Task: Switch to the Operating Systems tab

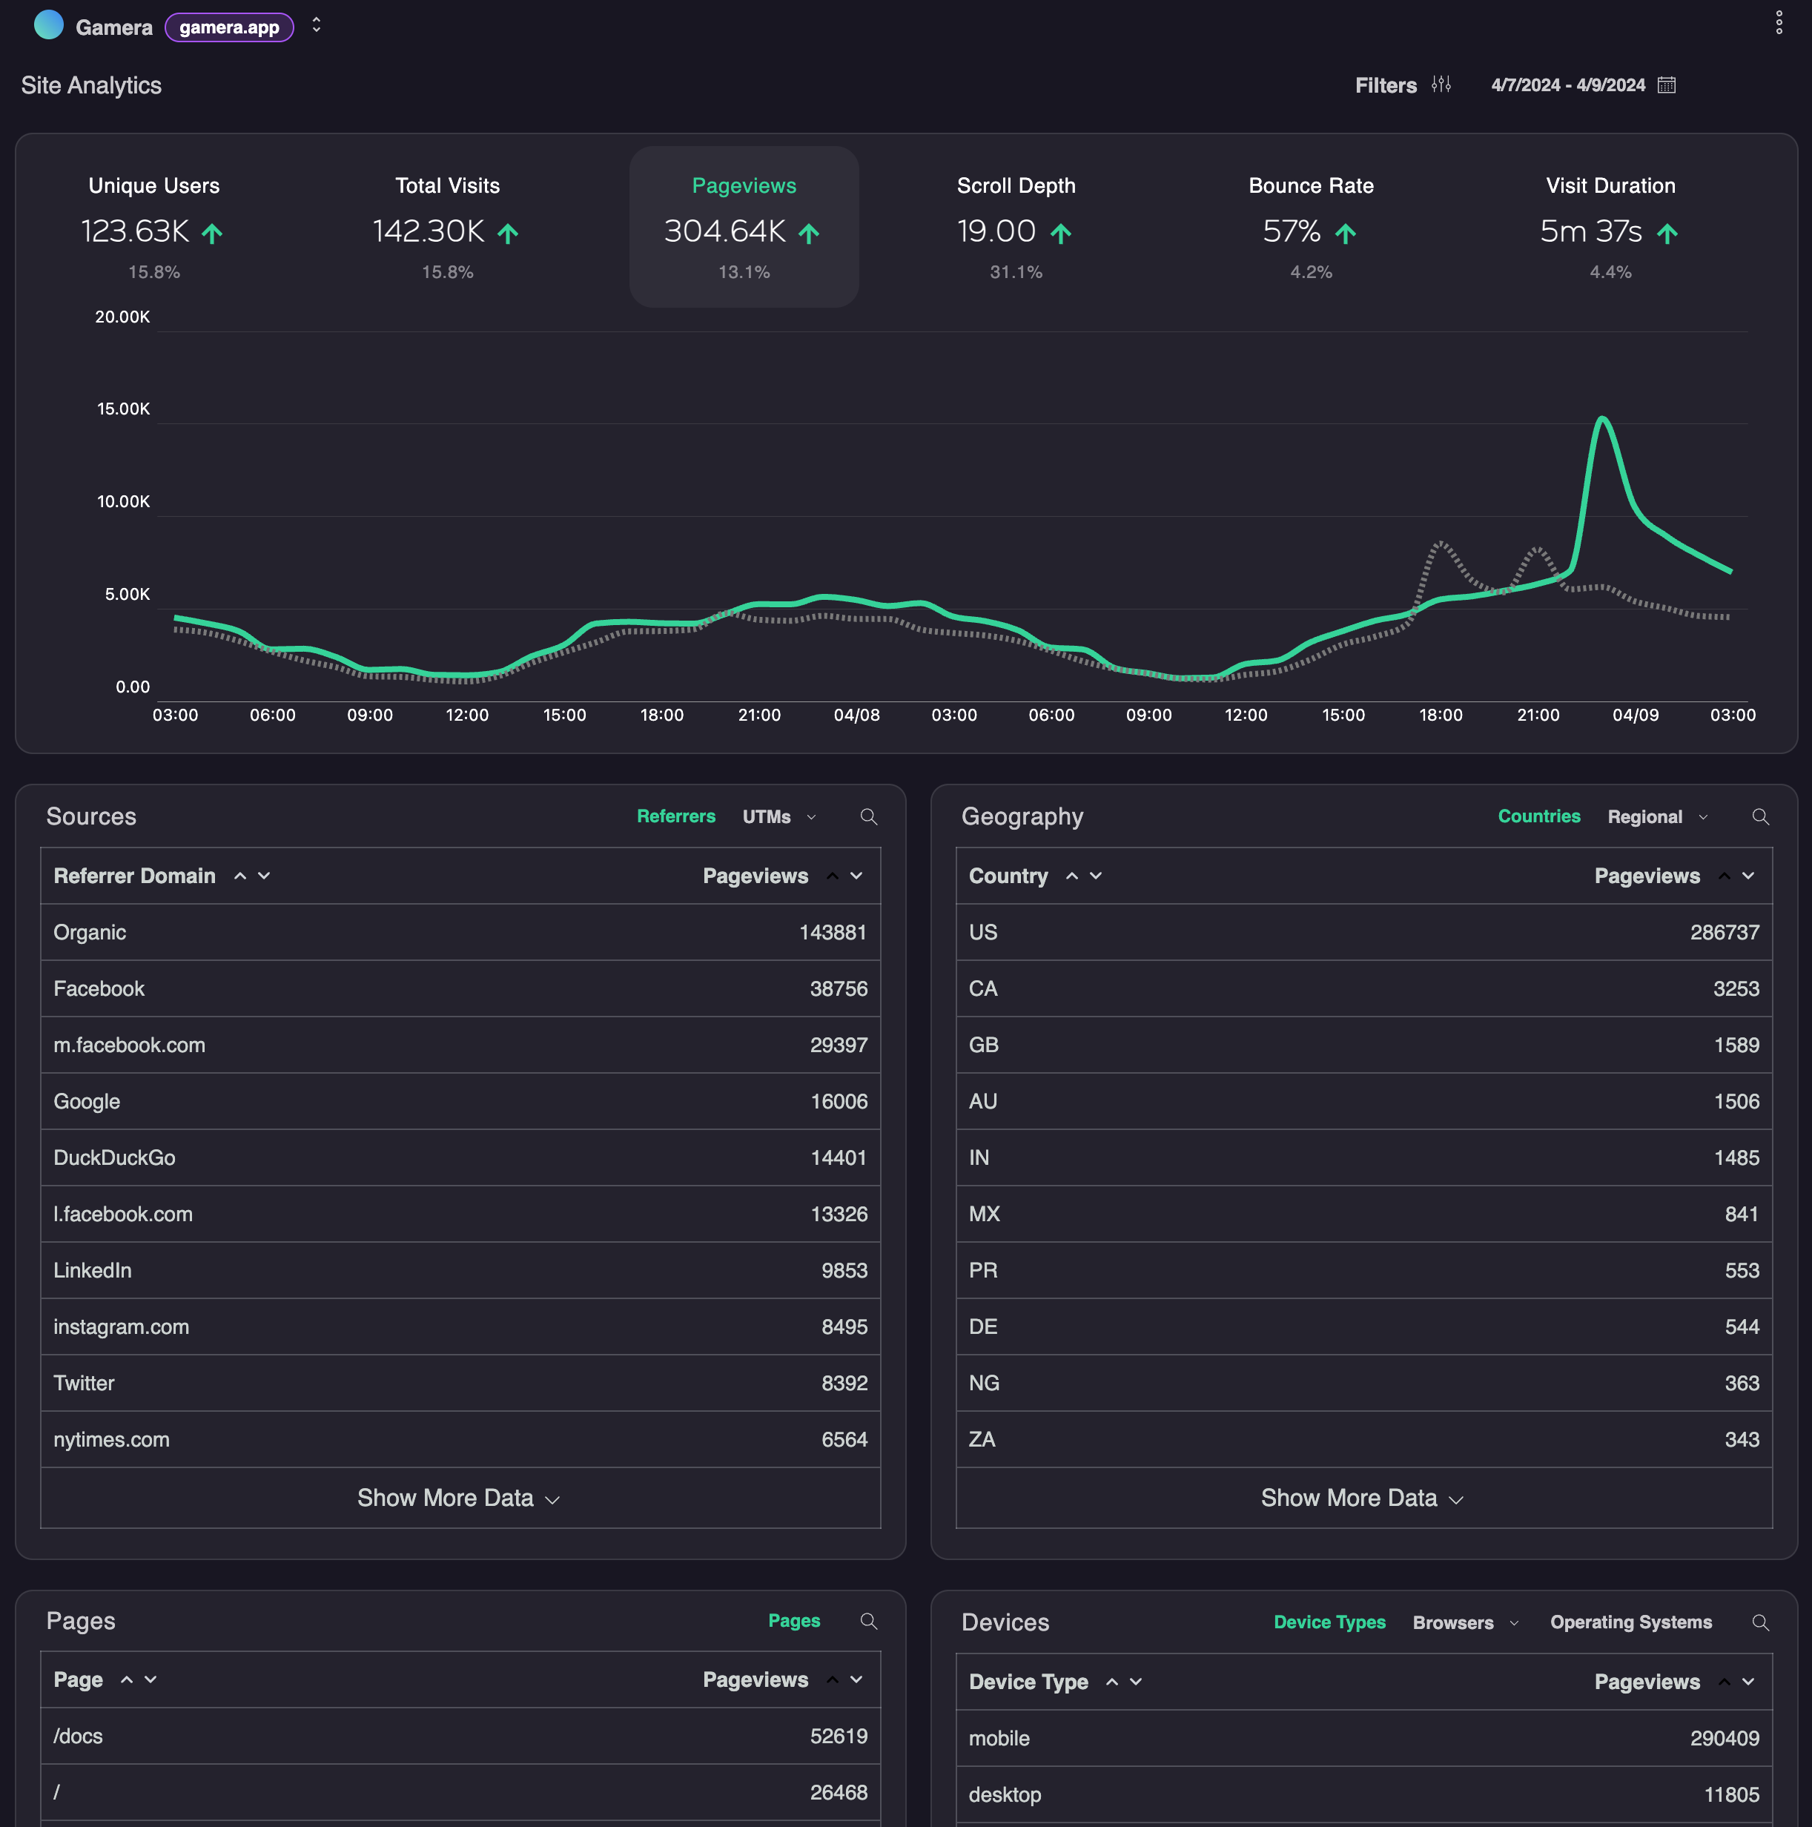Action: (x=1630, y=1623)
